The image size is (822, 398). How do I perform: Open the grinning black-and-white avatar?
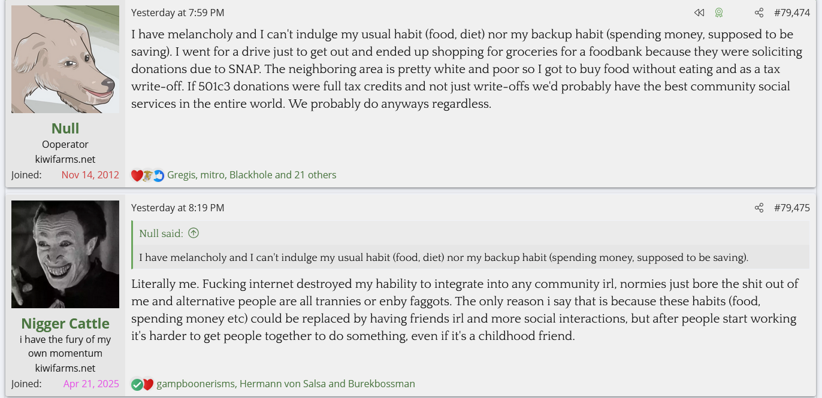65,254
